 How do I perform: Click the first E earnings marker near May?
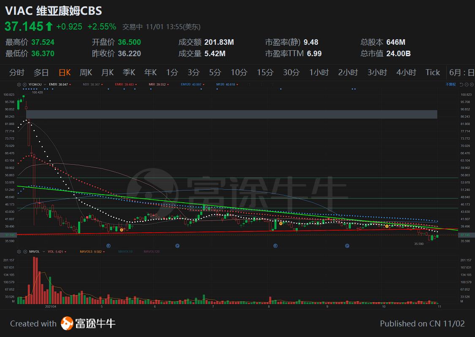pyautogui.click(x=109, y=246)
